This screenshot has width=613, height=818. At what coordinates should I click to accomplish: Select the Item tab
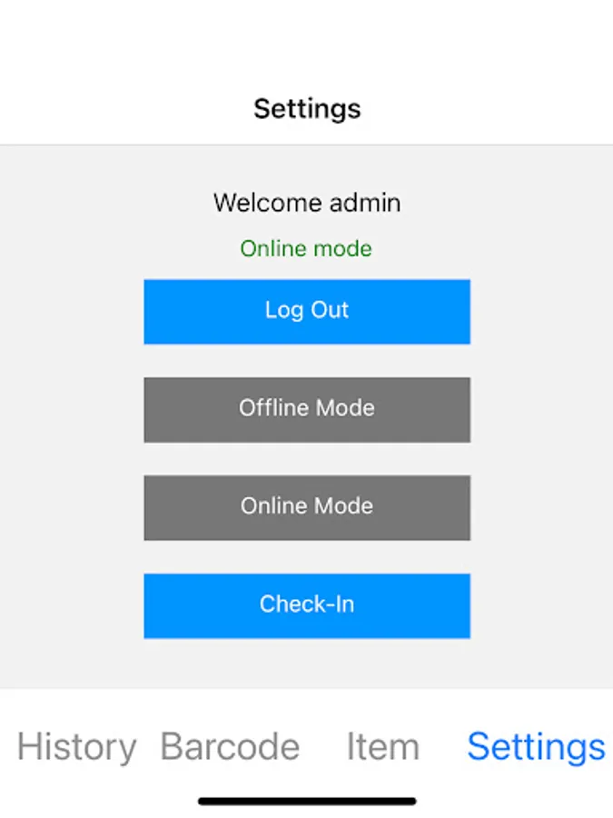[382, 747]
